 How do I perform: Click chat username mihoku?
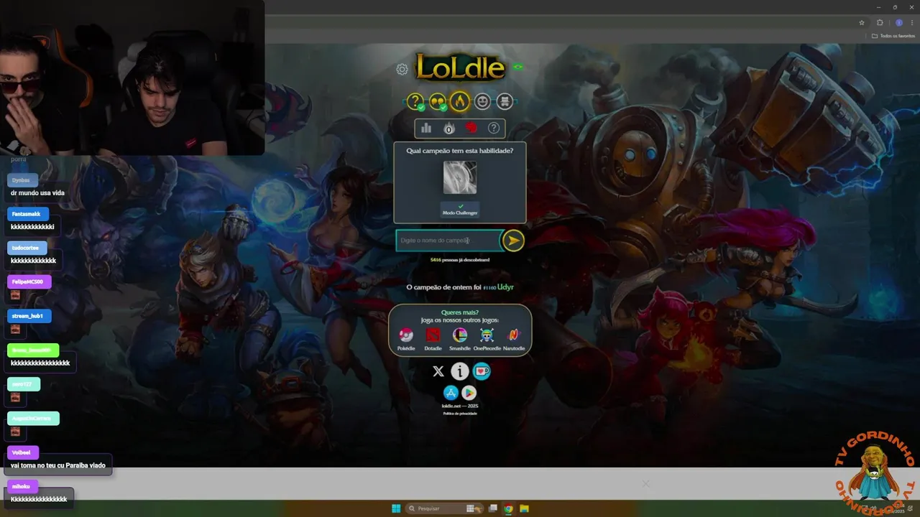pyautogui.click(x=21, y=486)
